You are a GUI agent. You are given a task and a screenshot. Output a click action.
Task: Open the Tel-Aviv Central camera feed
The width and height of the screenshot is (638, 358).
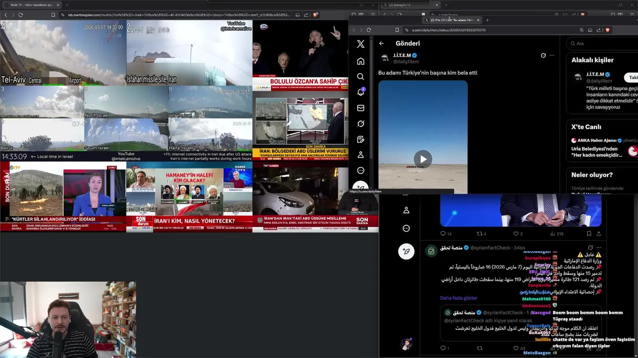(63, 53)
